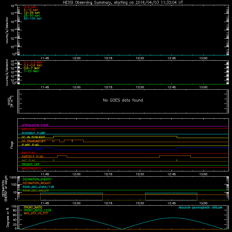Select the DECIMATION_WEIGHT legend label
The image size is (232, 232).
click(37, 183)
